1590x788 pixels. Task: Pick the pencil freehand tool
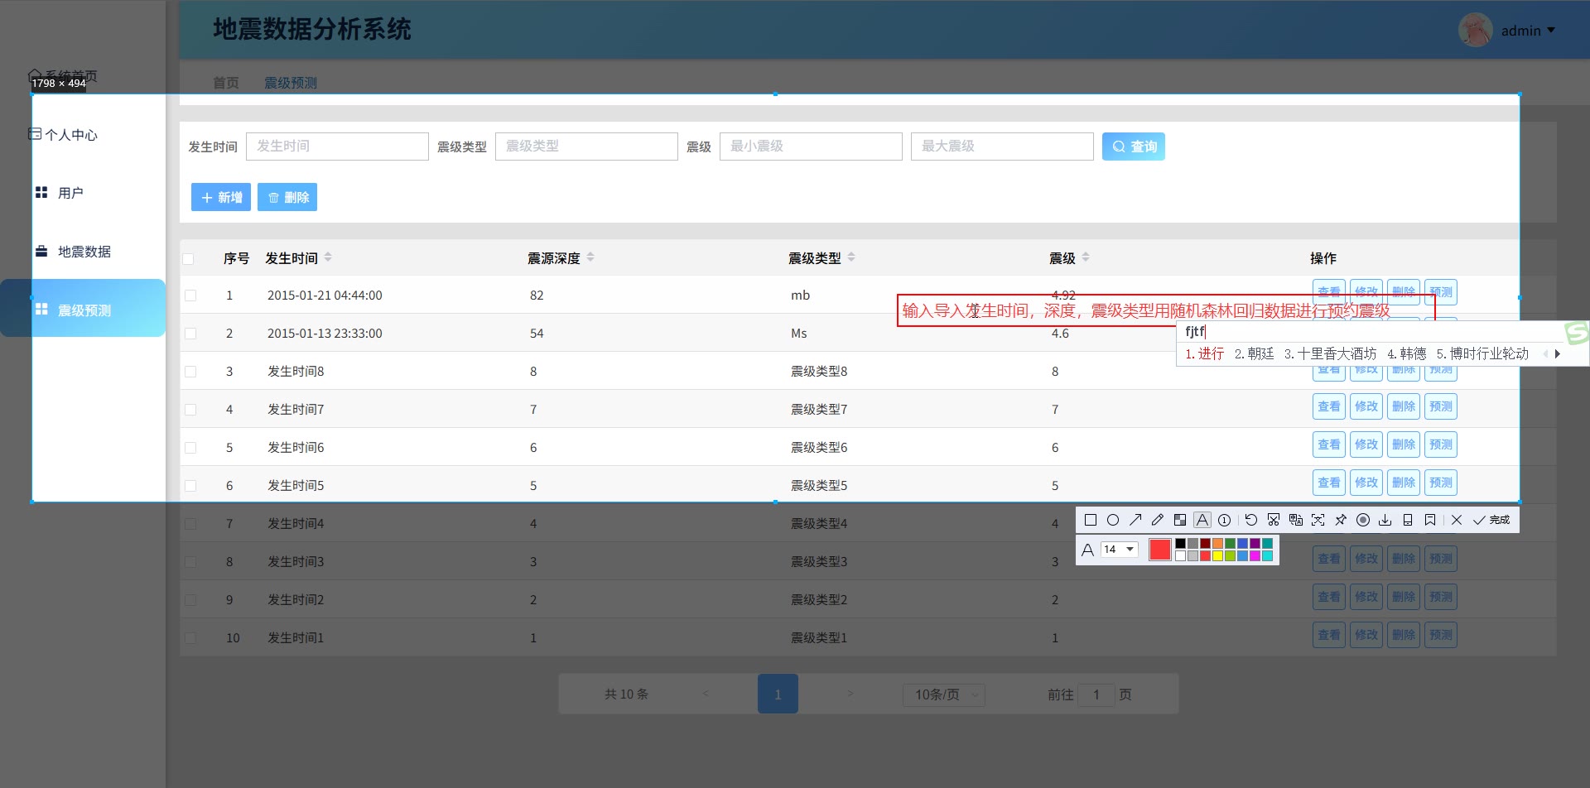coord(1158,520)
